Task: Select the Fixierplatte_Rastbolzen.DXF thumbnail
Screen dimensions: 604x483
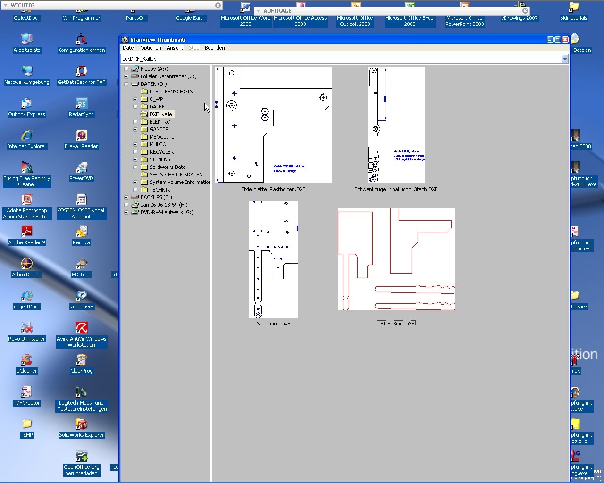Action: pyautogui.click(x=274, y=125)
